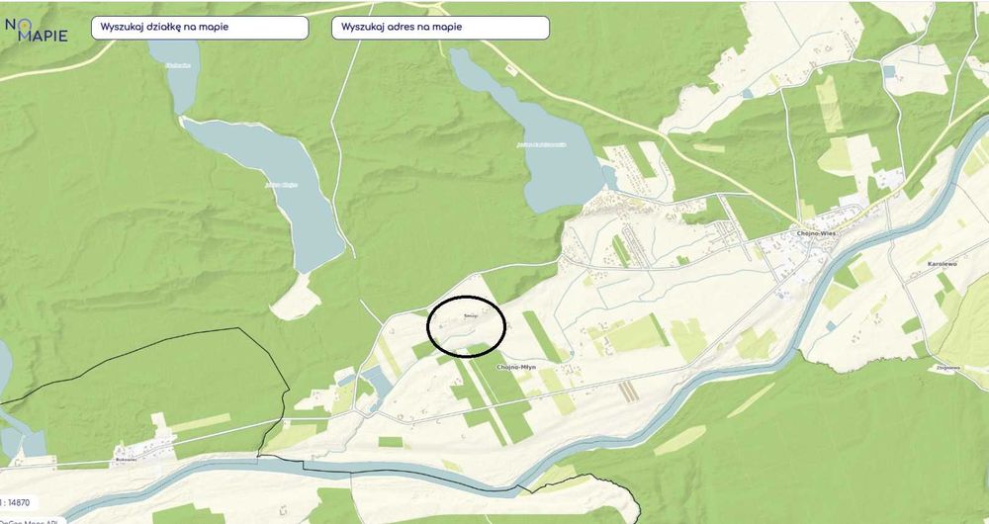The height and width of the screenshot is (524, 989).
Task: Click the small blue pond near Karolewo
Action: tap(831, 326)
